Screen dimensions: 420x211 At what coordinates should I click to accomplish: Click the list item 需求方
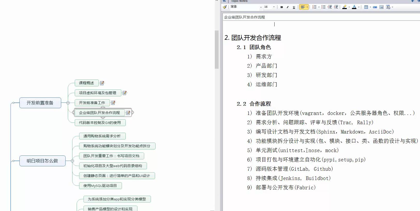tap(264, 57)
